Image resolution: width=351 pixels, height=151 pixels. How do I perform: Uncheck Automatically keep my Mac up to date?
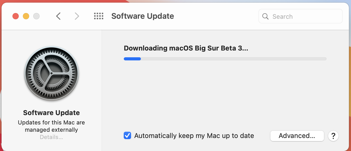(x=127, y=136)
